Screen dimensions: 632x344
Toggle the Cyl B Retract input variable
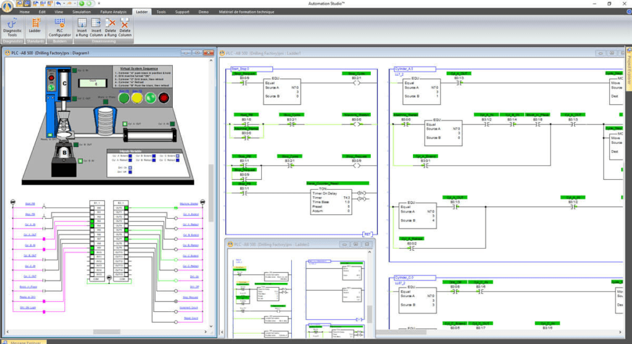click(154, 160)
